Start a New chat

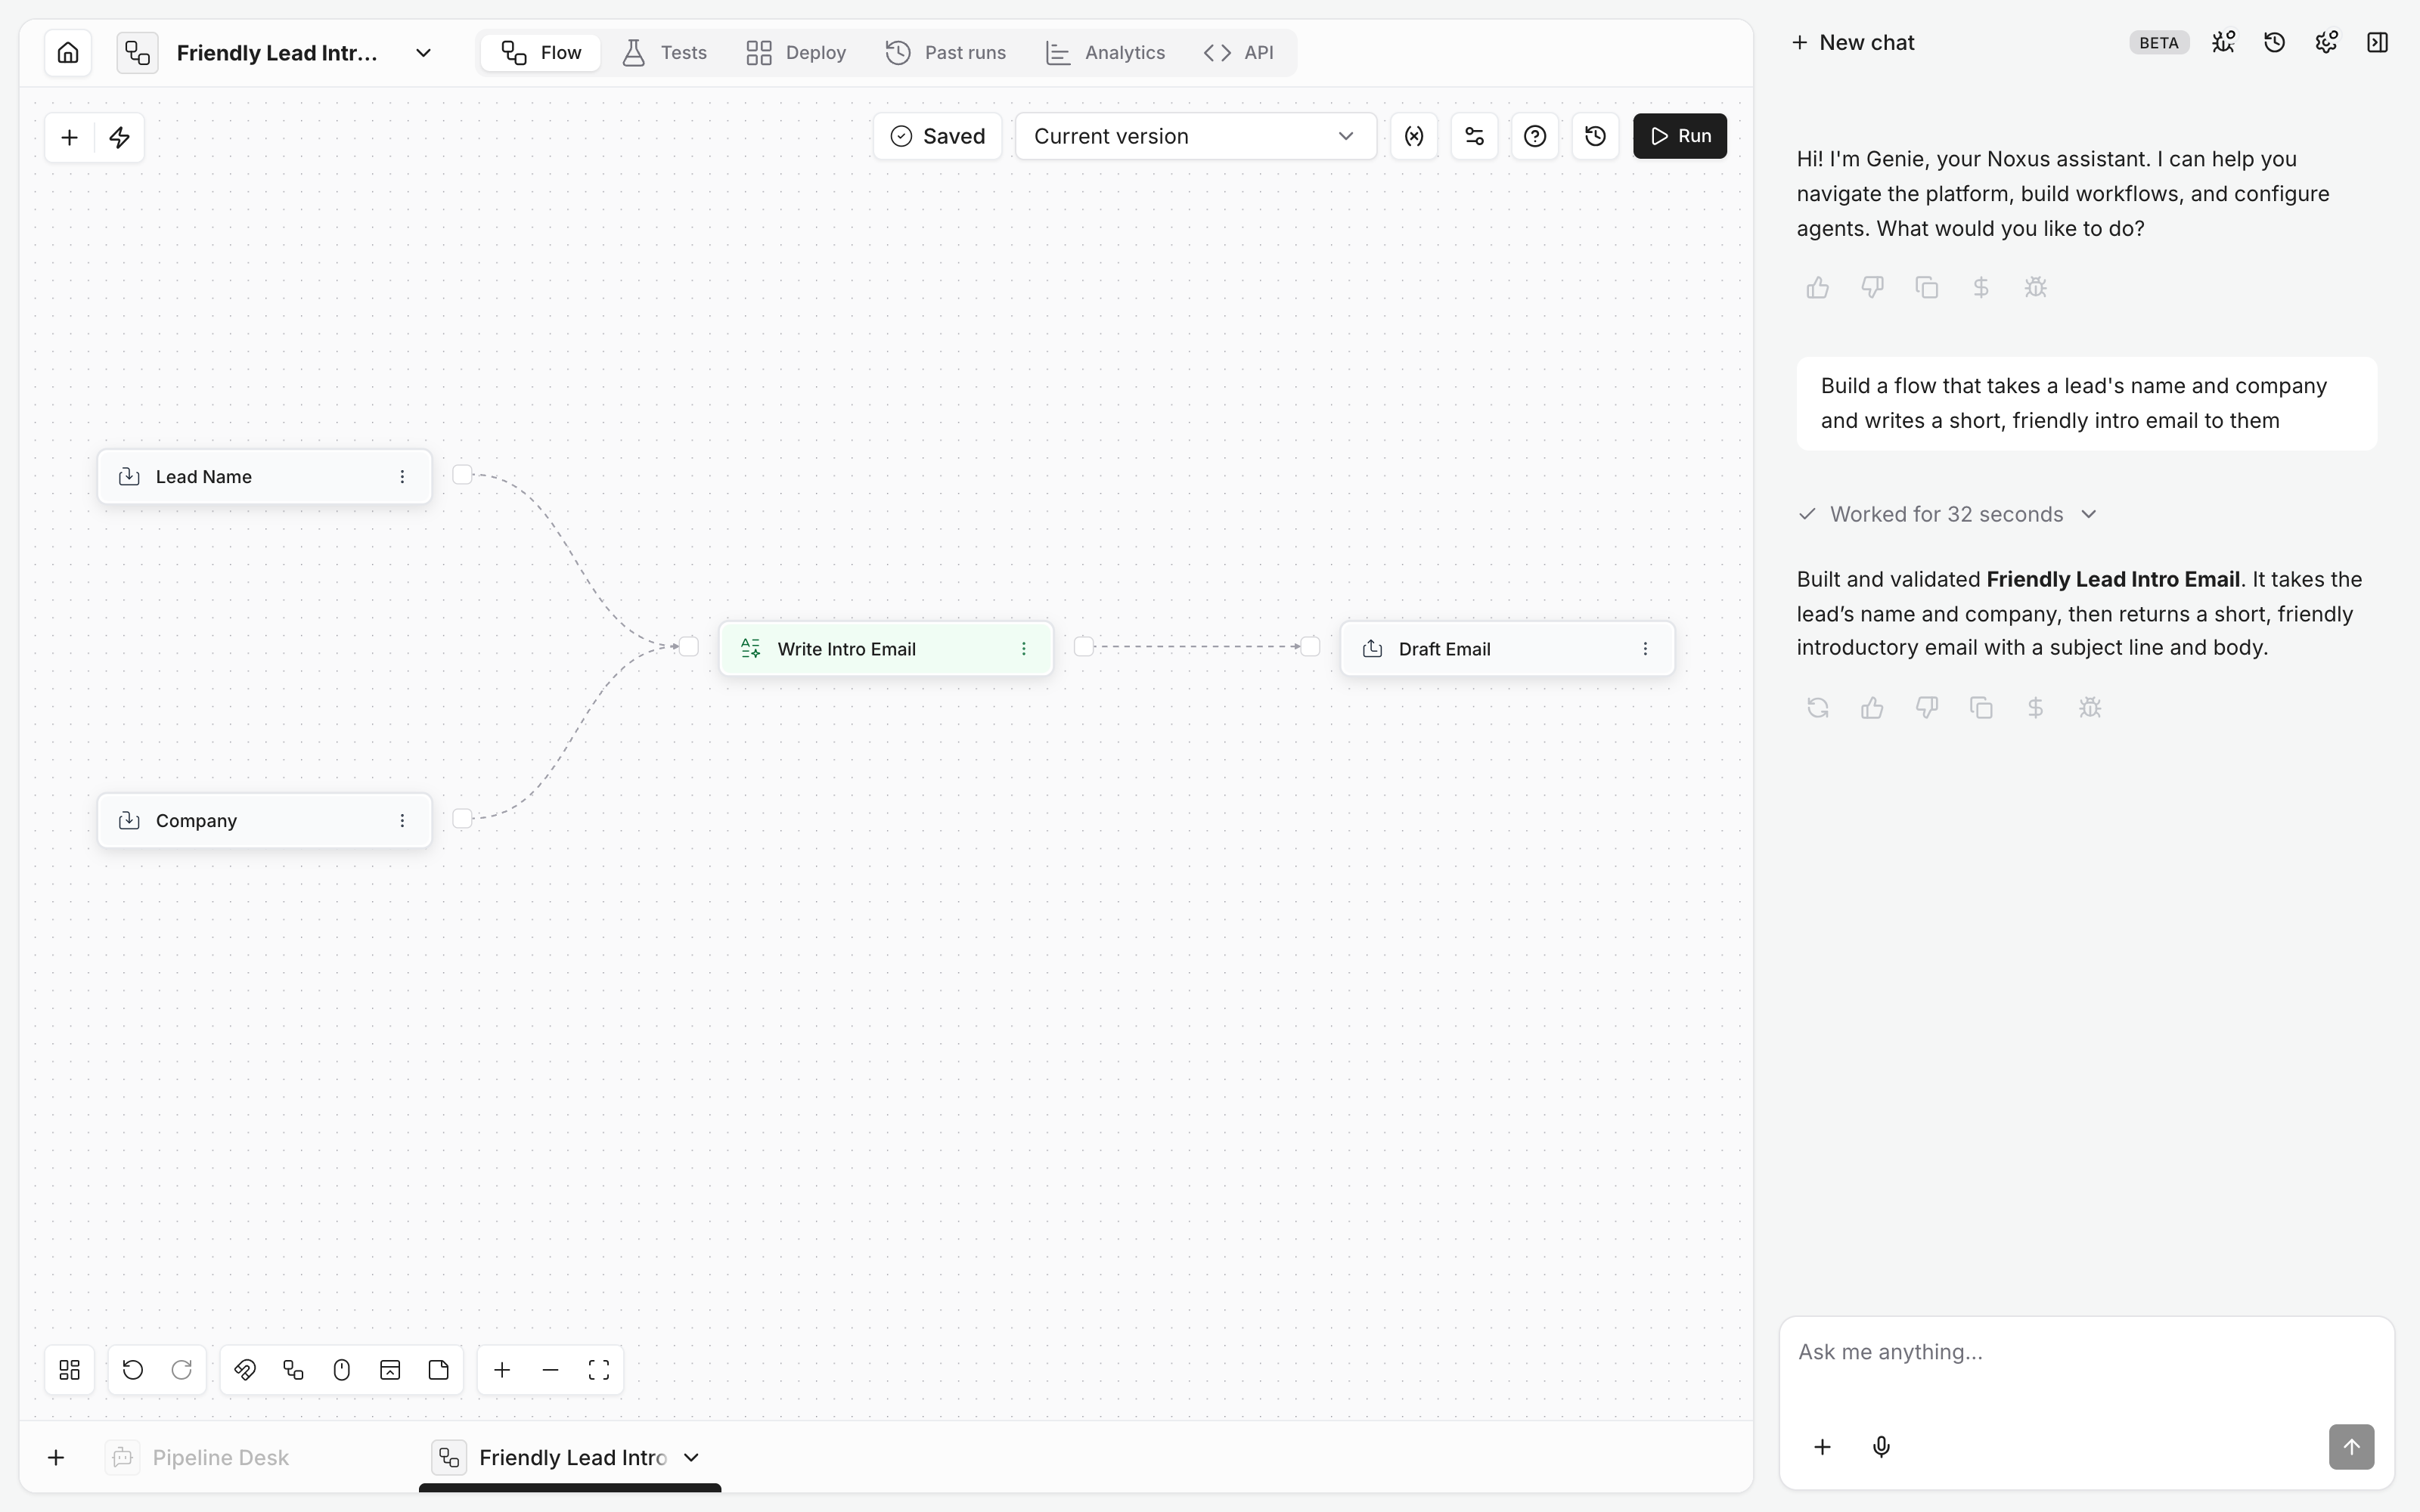[1853, 42]
